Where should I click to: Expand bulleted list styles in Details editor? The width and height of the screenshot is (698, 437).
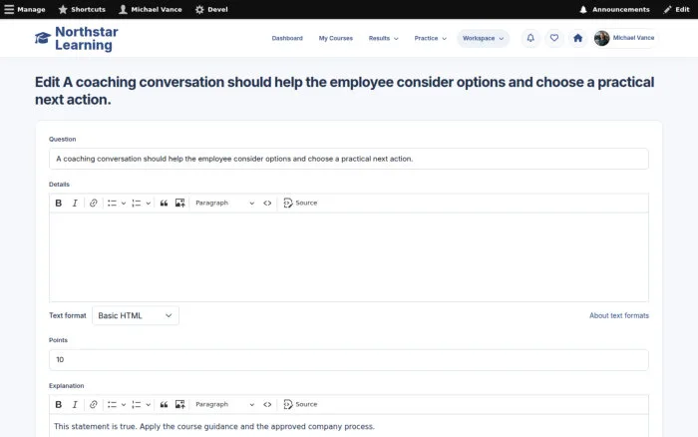124,204
